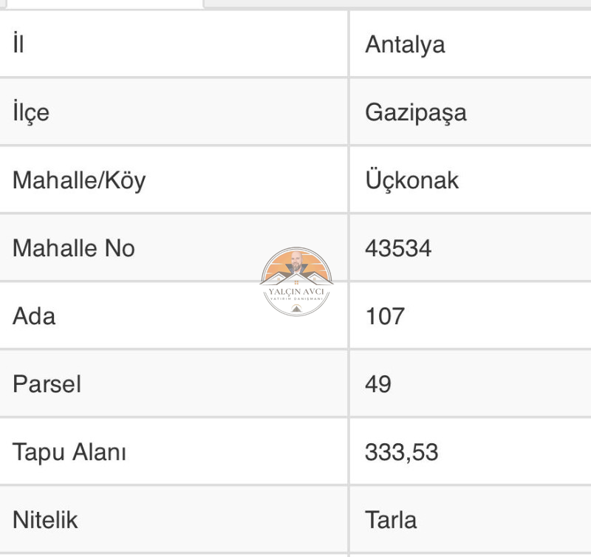Click the Mahalle No label
The width and height of the screenshot is (591, 557).
[74, 248]
